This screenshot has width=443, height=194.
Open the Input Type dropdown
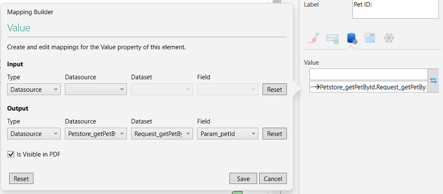point(34,89)
